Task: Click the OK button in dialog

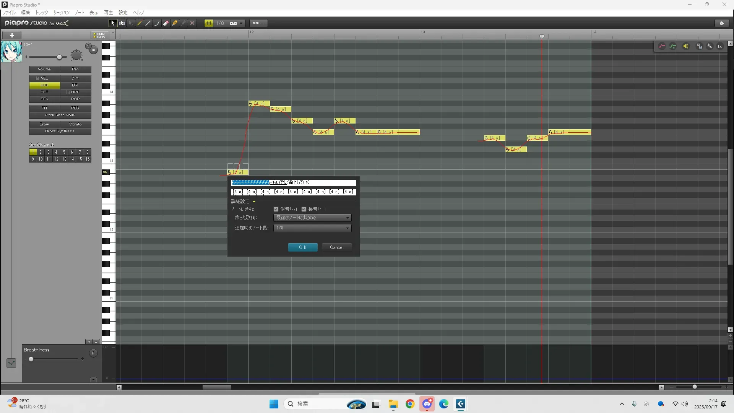Action: [303, 247]
